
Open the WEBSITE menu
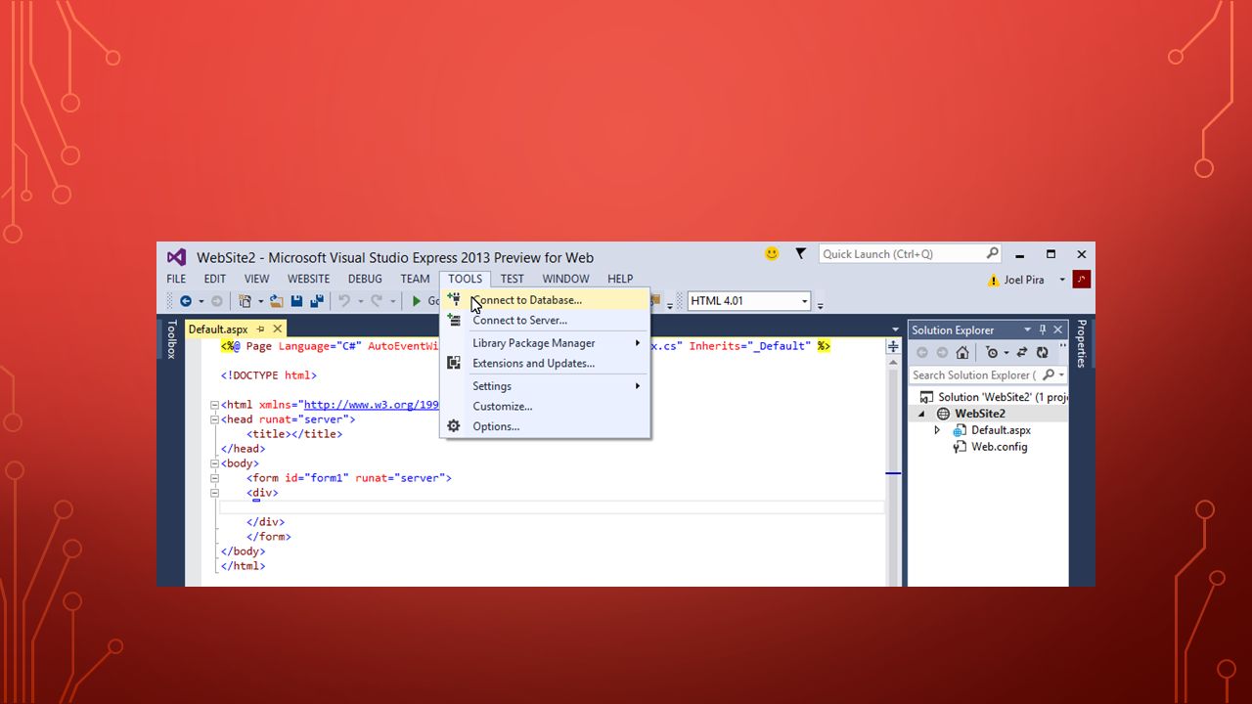[x=308, y=279]
